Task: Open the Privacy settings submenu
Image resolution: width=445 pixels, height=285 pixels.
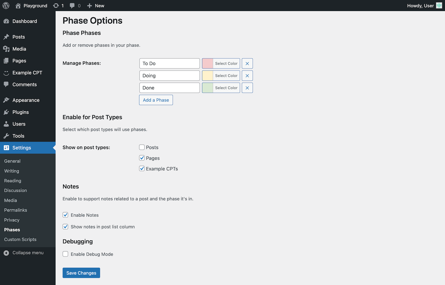Action: click(x=12, y=220)
